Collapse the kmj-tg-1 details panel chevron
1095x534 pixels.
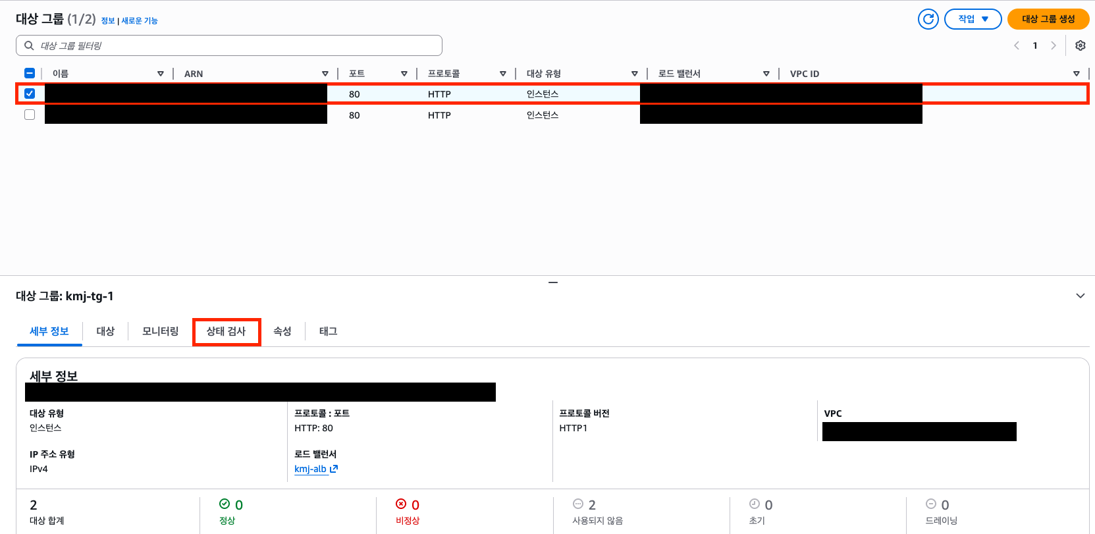pyautogui.click(x=1080, y=296)
